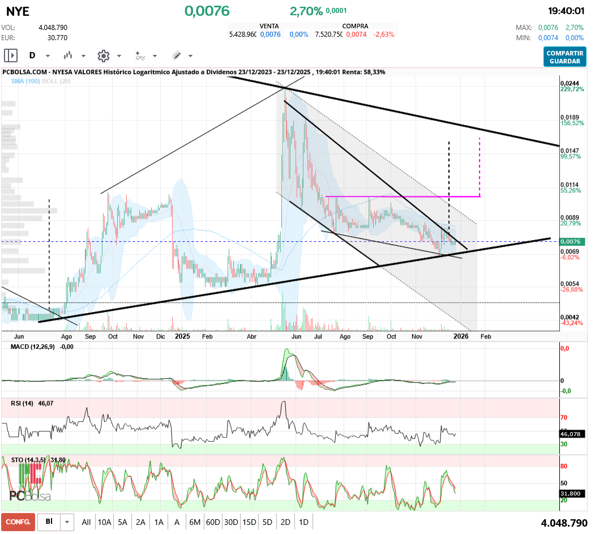Click the COMPARTIR GUARDAR button
The image size is (595, 534).
pyautogui.click(x=564, y=55)
